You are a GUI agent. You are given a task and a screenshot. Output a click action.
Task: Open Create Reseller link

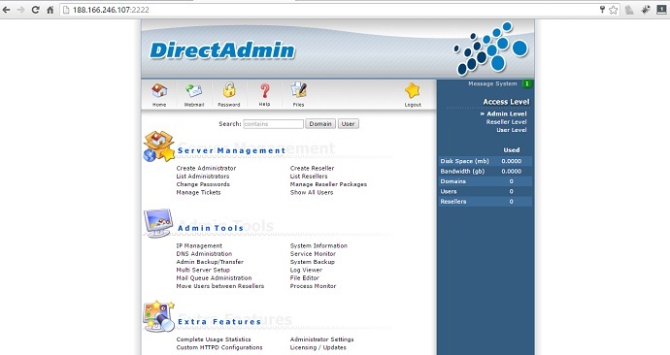(312, 168)
